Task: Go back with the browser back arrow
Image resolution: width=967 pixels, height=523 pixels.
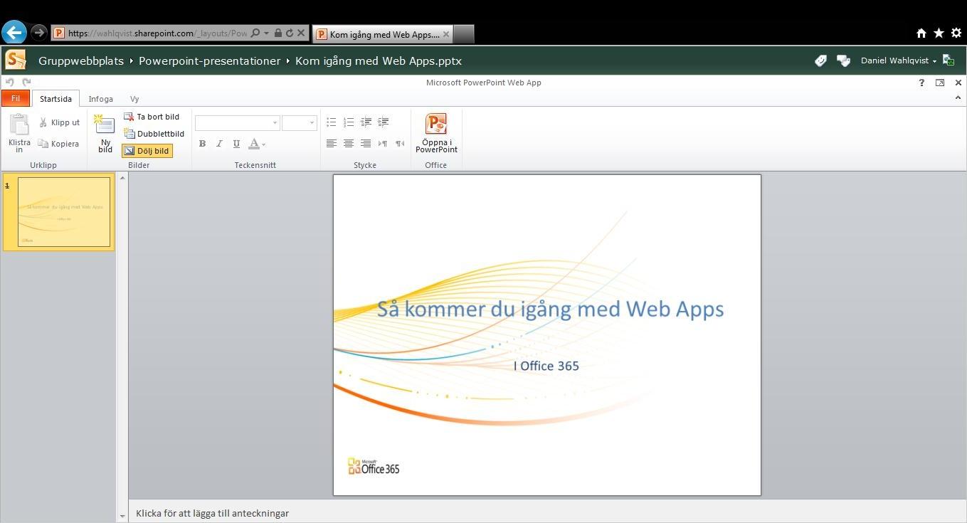Action: pos(14,32)
